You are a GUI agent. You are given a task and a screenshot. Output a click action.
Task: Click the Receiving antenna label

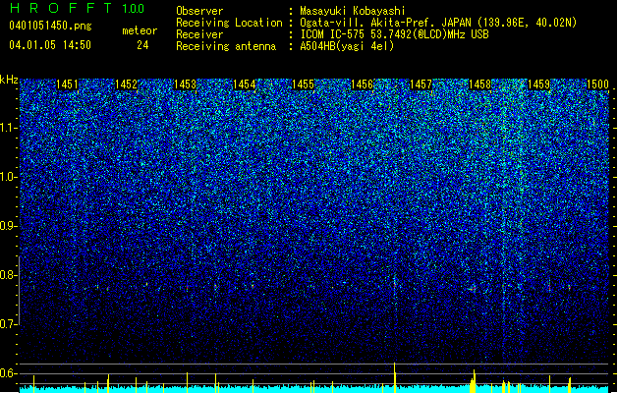[x=226, y=46]
